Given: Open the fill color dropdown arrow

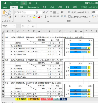Looking at the screenshot, I should [37, 16].
